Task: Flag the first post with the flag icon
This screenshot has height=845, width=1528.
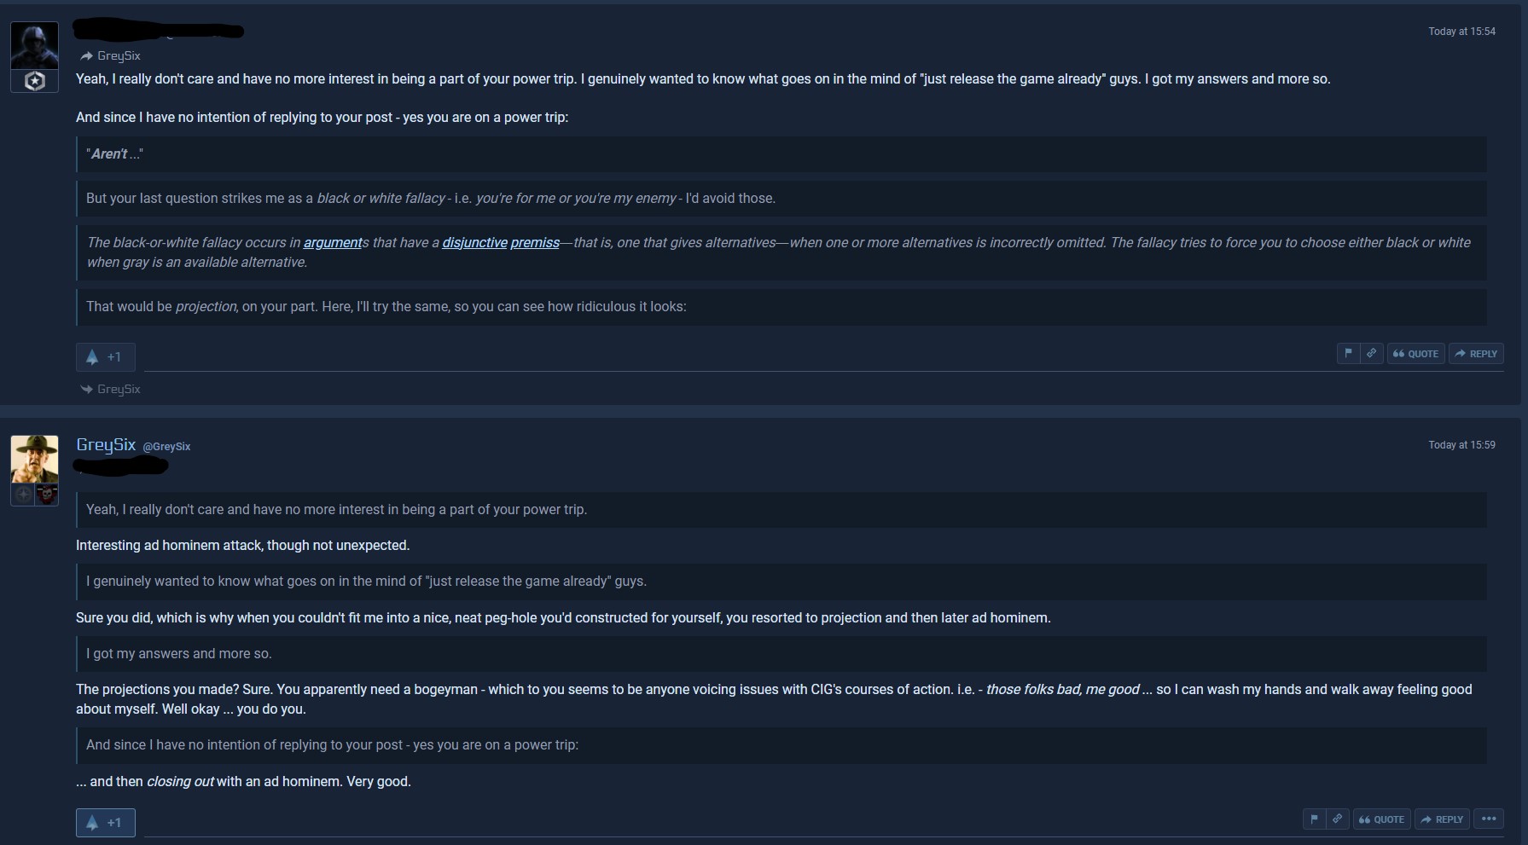Action: 1348,353
